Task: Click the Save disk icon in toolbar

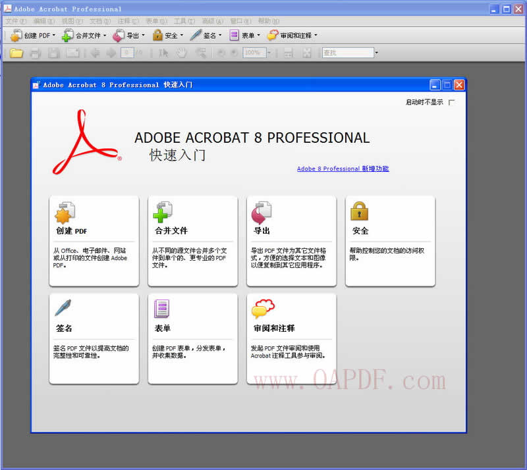Action: 54,53
